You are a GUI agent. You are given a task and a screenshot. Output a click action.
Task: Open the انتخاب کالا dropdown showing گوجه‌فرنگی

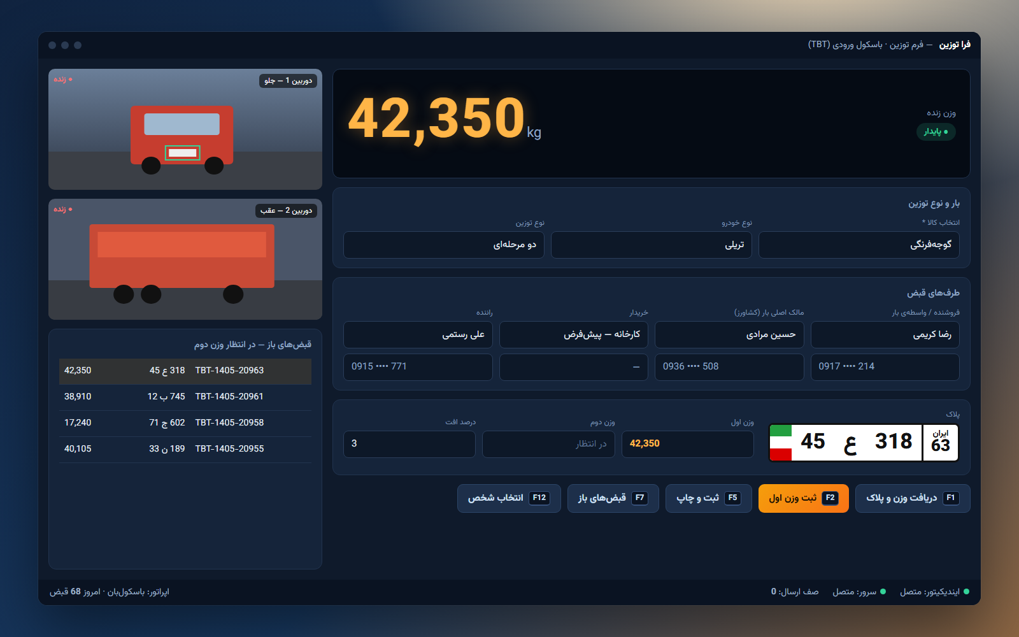click(859, 245)
